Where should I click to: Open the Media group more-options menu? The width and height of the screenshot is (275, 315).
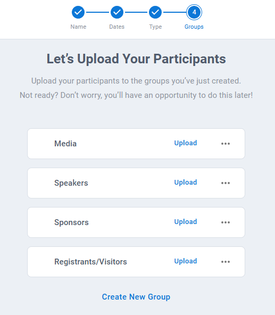226,144
